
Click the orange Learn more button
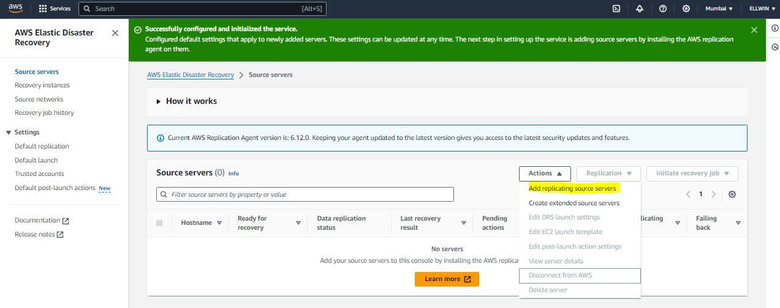(447, 279)
